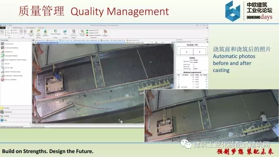279x157 pixels.
Task: Click the blue hyperlink above camera image
Action: (48, 43)
